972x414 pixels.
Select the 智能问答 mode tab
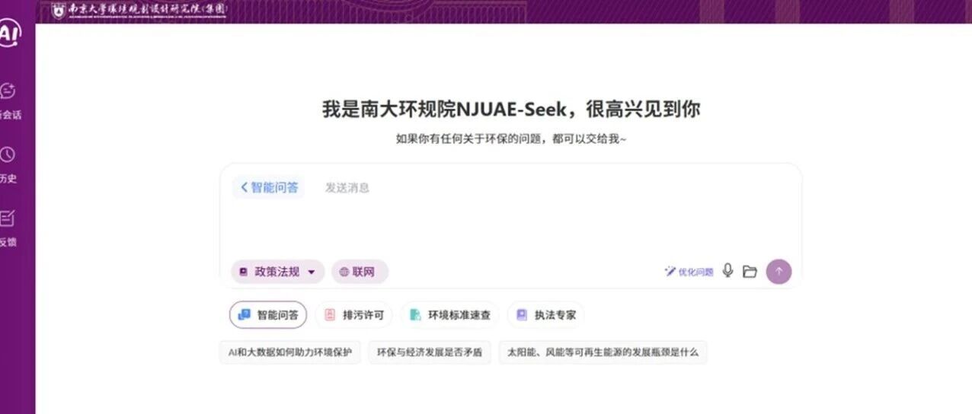click(268, 314)
